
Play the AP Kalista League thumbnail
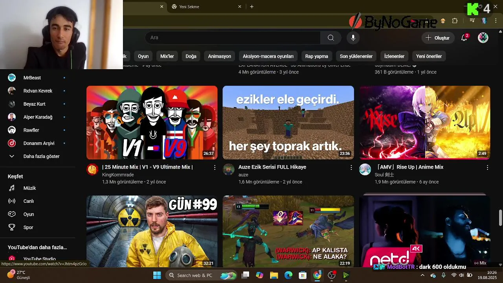point(288,232)
